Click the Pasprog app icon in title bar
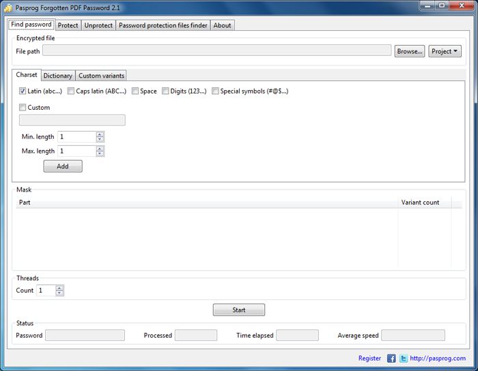The image size is (478, 371). (x=8, y=8)
